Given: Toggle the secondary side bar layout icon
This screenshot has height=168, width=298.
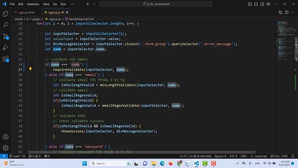Looking at the screenshot, I should tap(262, 4).
